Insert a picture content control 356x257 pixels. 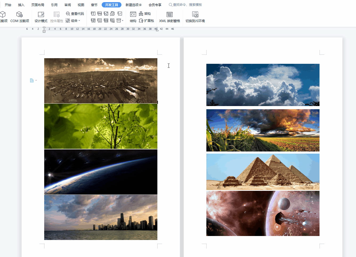pos(106,14)
